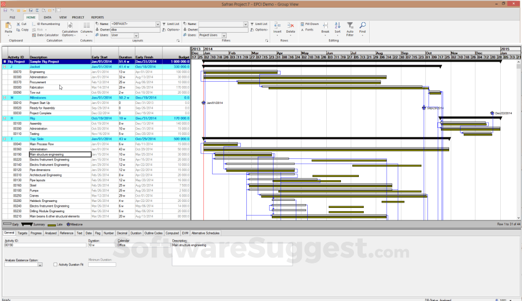The height and width of the screenshot is (301, 522).
Task: Collapse the Top Side group row
Action: [5, 139]
